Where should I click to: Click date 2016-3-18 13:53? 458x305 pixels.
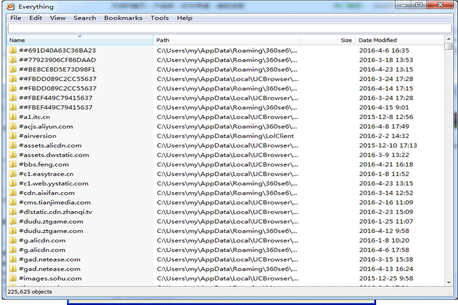pyautogui.click(x=386, y=60)
